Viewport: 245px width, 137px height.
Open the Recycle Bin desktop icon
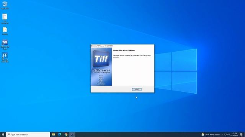pos(5,5)
